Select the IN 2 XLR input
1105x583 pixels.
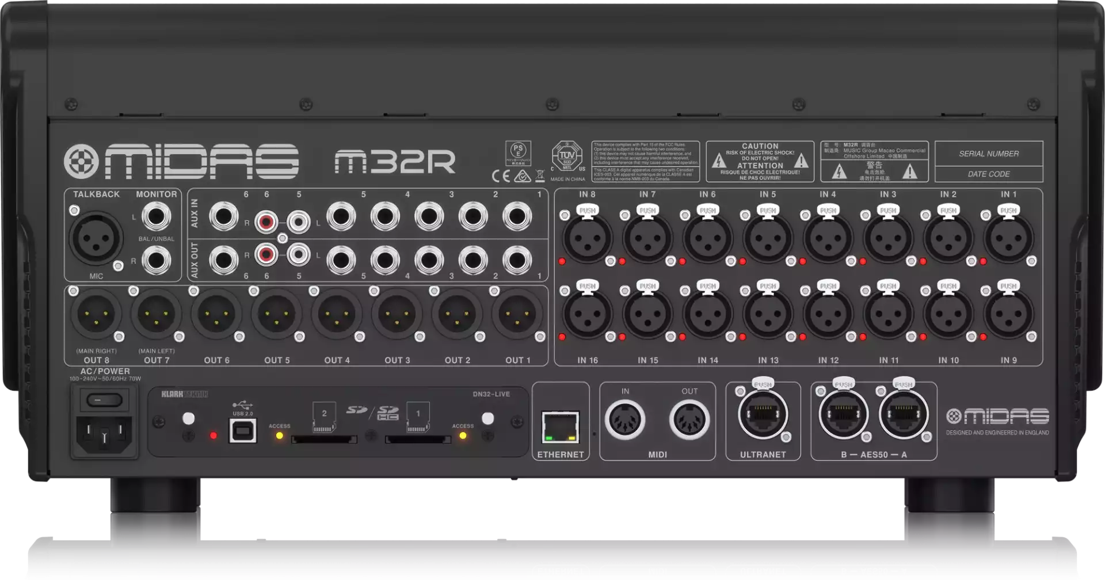tap(948, 238)
